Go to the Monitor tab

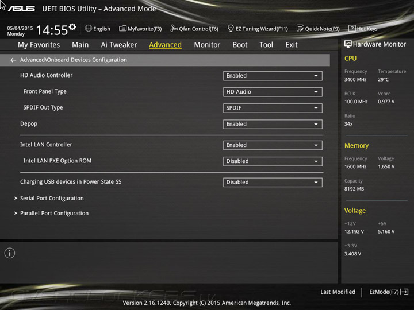click(x=207, y=45)
